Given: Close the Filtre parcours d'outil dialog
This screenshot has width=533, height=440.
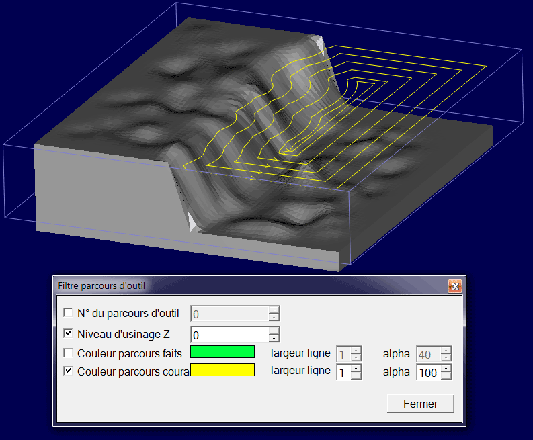Looking at the screenshot, I should coord(455,286).
